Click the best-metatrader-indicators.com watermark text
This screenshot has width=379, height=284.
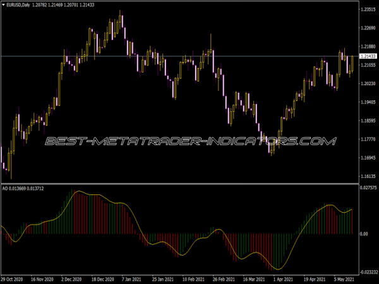click(x=189, y=141)
